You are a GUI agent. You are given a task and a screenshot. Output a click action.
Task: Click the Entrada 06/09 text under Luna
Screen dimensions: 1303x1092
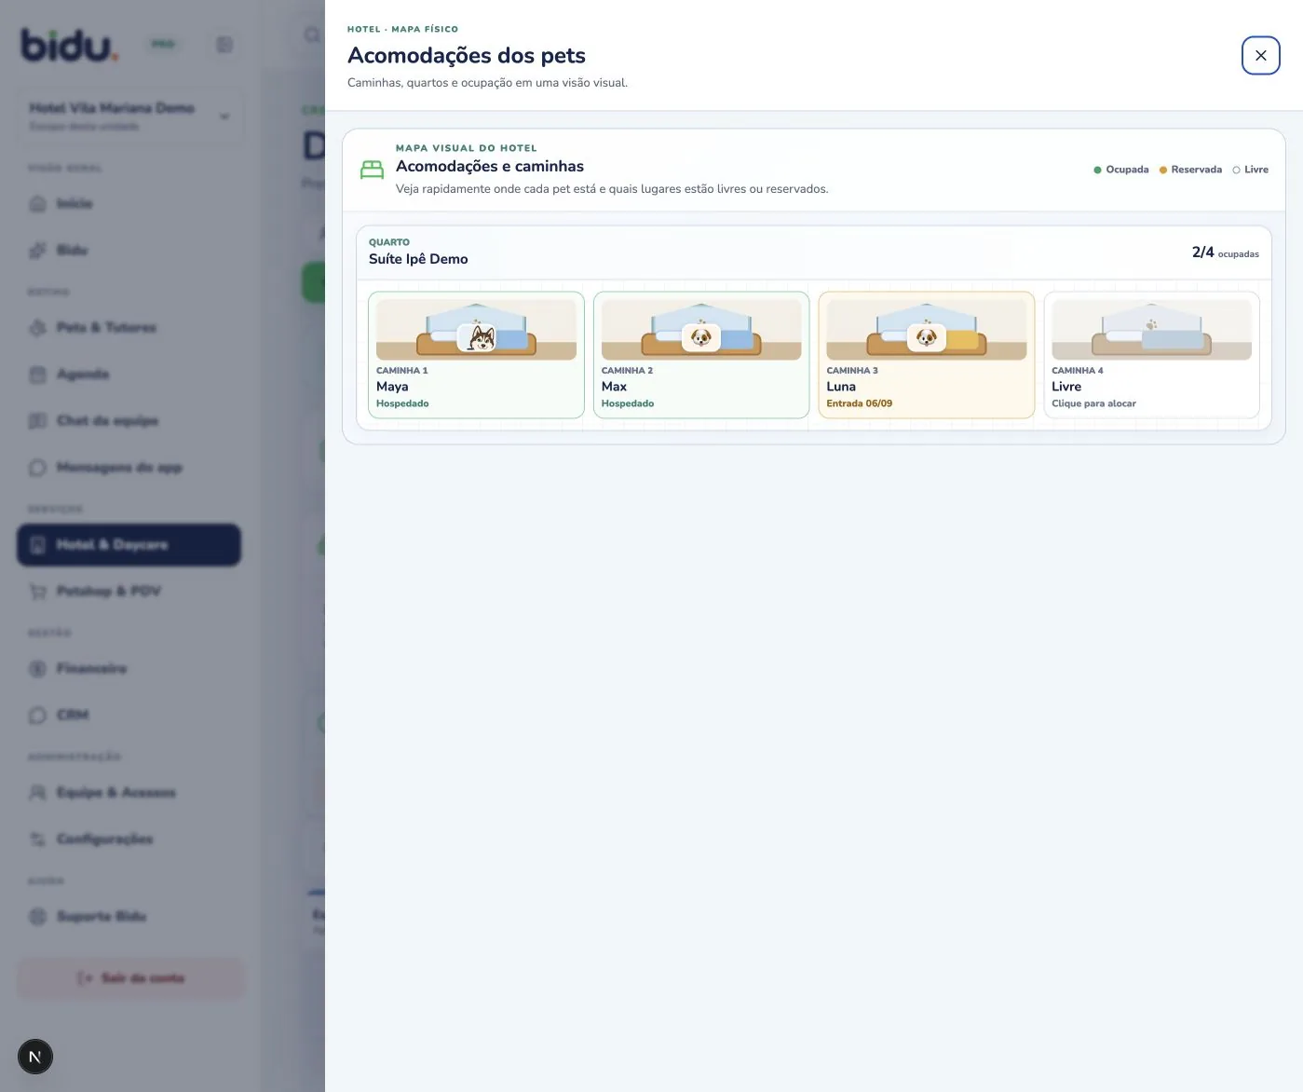(859, 403)
